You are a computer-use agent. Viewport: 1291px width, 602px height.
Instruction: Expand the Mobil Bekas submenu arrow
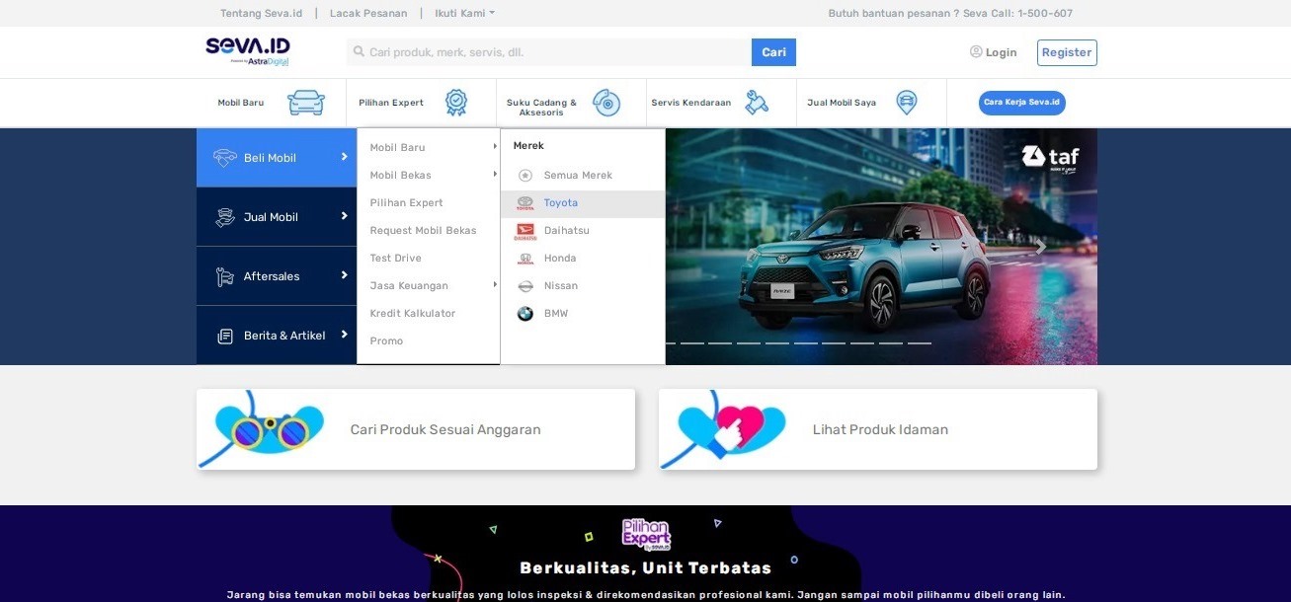(x=495, y=175)
